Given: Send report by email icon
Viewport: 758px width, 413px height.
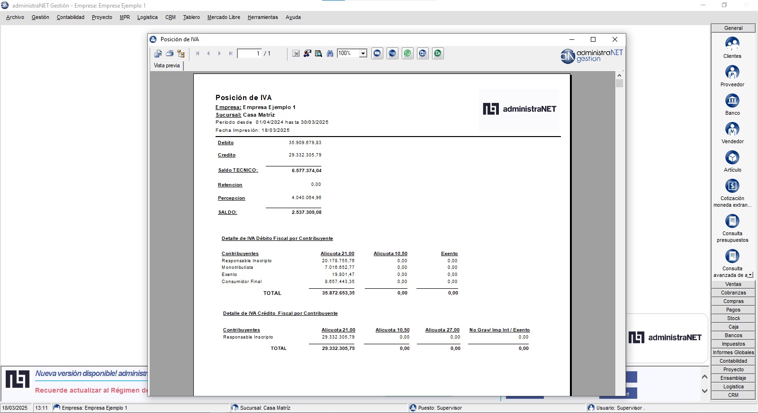Looking at the screenshot, I should [x=377, y=54].
